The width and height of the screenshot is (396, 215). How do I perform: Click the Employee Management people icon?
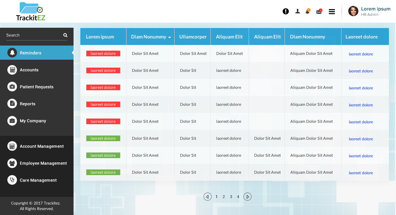[x=12, y=163]
